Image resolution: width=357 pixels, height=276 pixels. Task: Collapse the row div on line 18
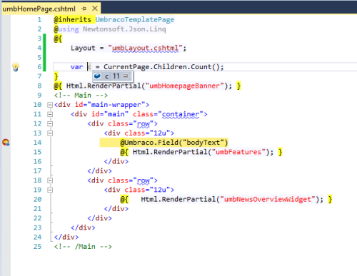coord(50,180)
